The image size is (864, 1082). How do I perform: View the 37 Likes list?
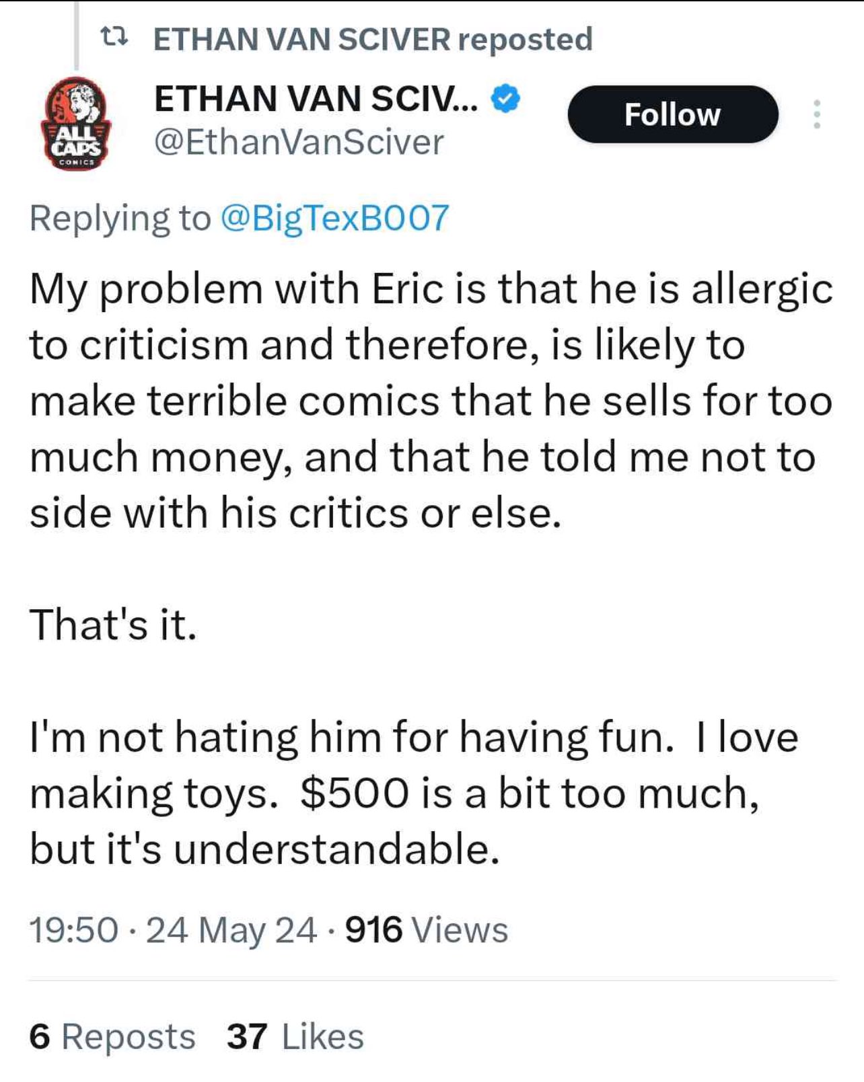(x=295, y=1036)
